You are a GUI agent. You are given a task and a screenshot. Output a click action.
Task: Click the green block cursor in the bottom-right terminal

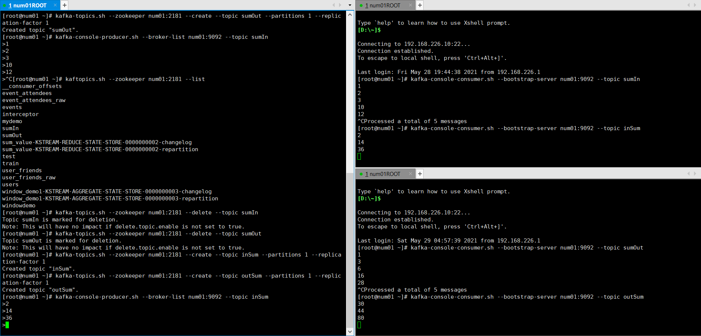(x=359, y=325)
